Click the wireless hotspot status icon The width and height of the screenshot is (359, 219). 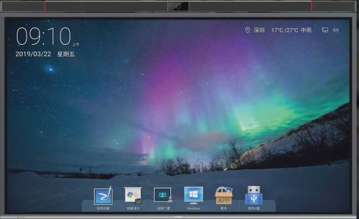click(x=336, y=30)
